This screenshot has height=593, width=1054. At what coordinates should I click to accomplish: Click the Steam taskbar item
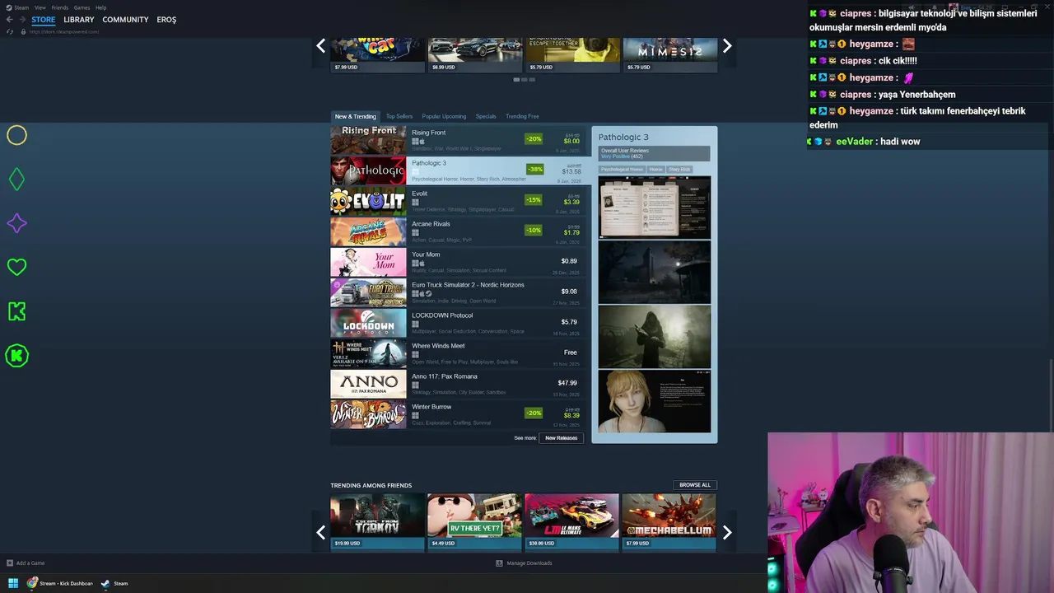114,583
